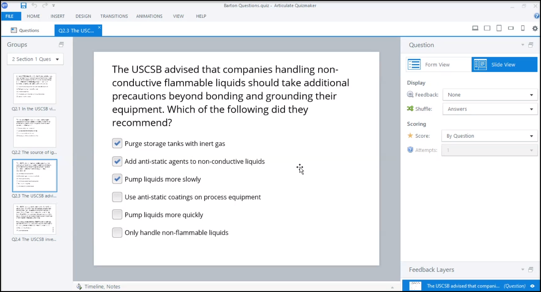Undock the Groups panel

tap(61, 45)
